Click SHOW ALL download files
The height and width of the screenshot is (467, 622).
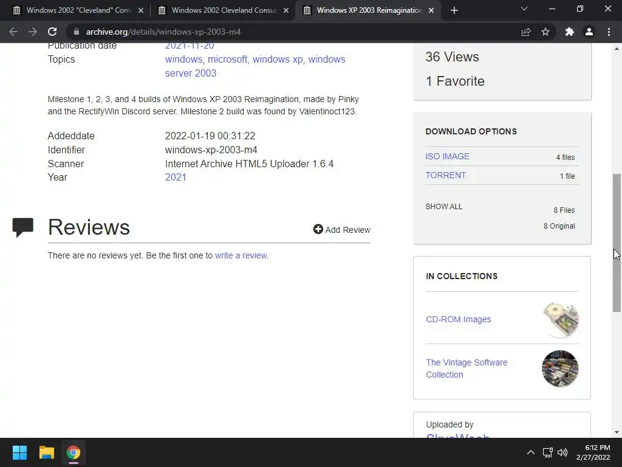point(444,207)
